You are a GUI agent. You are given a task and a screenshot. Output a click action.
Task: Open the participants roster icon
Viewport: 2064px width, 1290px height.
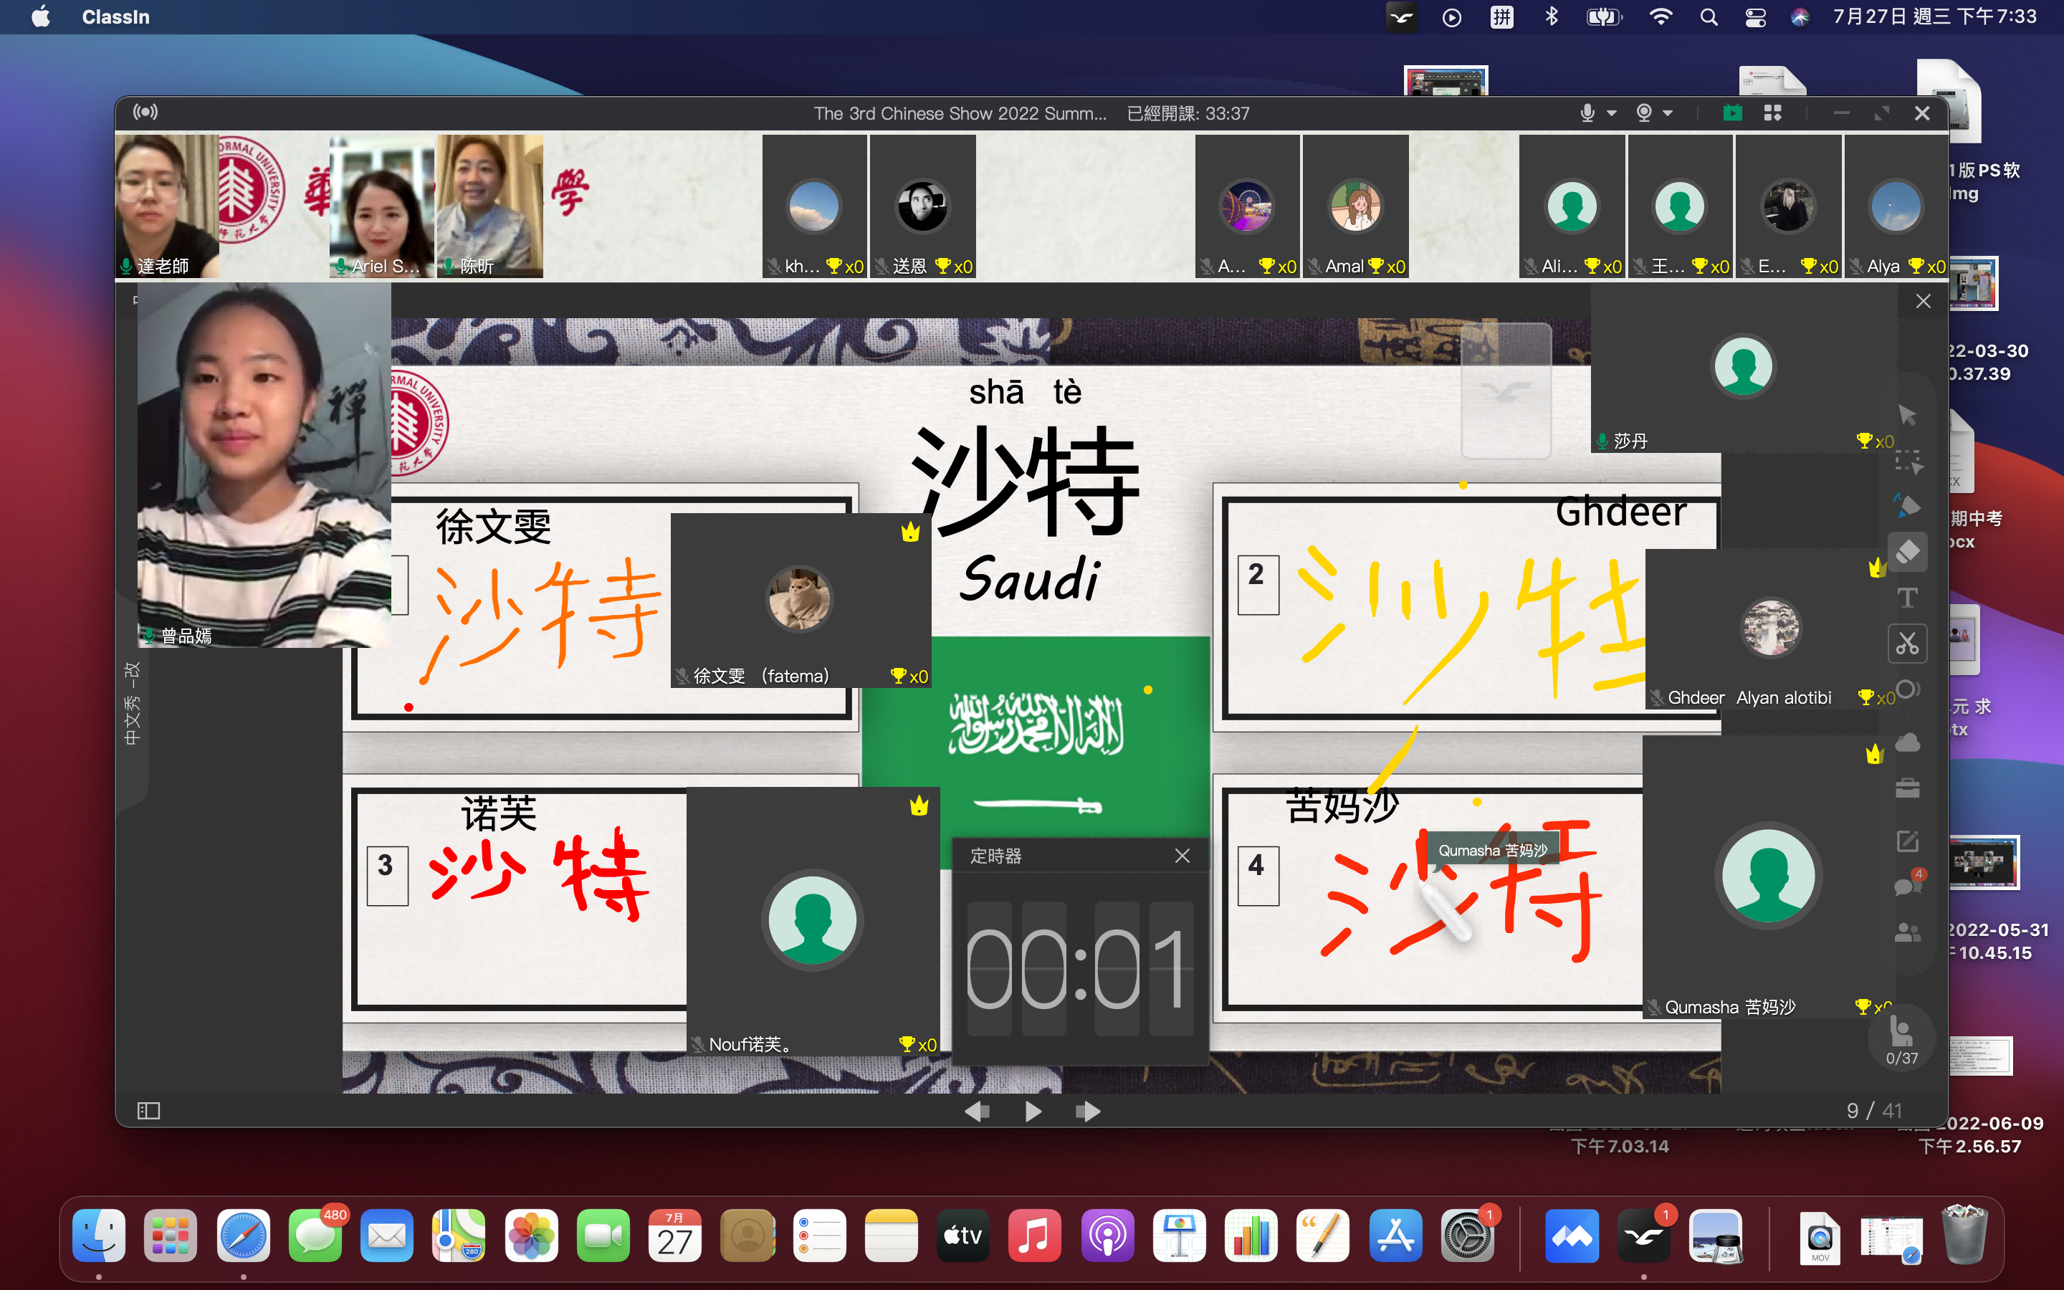[x=1907, y=932]
